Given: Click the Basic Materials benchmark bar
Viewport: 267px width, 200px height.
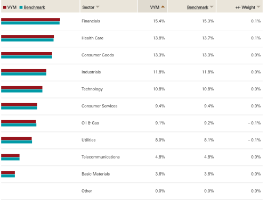Looking at the screenshot, I should (8, 176).
